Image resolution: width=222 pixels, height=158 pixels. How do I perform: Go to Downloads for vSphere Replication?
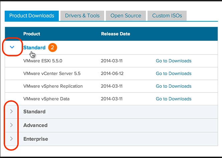174,86
